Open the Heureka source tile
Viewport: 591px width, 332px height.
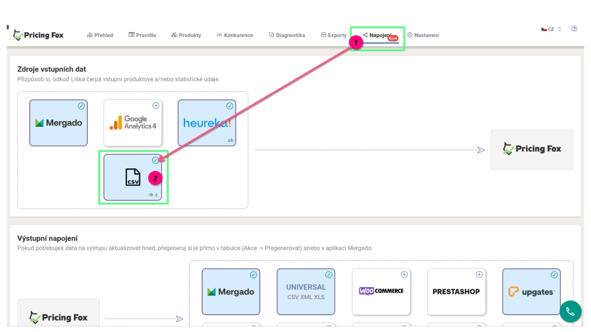click(x=206, y=123)
